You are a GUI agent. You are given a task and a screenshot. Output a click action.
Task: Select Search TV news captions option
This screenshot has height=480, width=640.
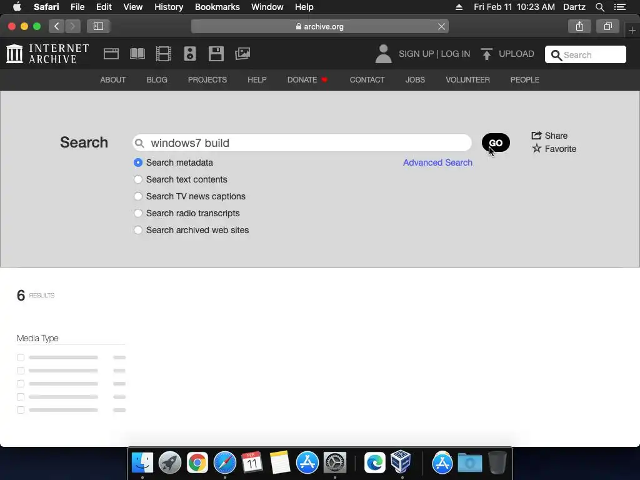(138, 196)
